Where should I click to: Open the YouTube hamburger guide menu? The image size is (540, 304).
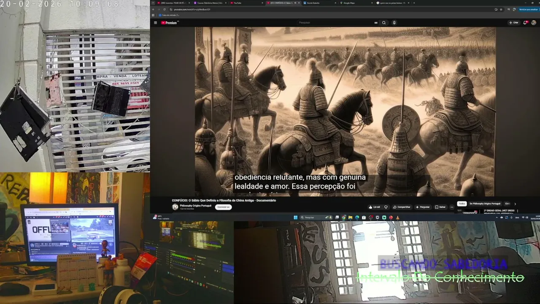[x=155, y=23]
